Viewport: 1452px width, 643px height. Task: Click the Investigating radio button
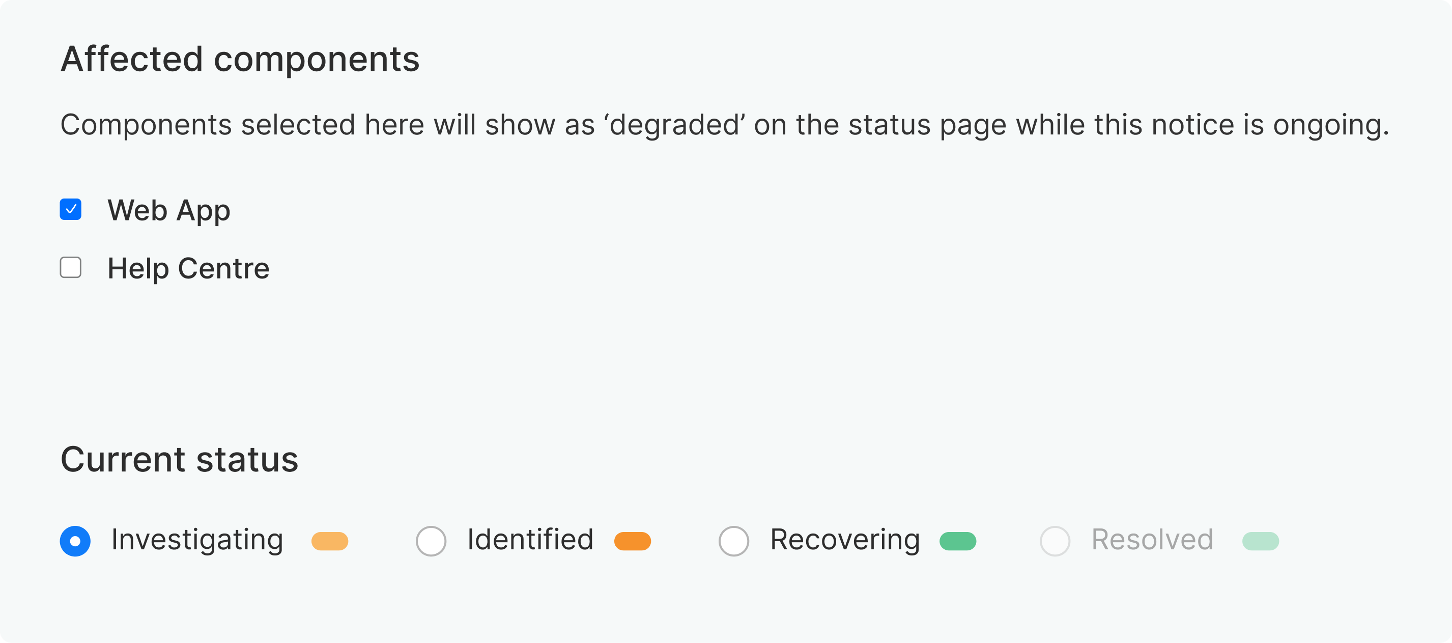[x=75, y=540]
